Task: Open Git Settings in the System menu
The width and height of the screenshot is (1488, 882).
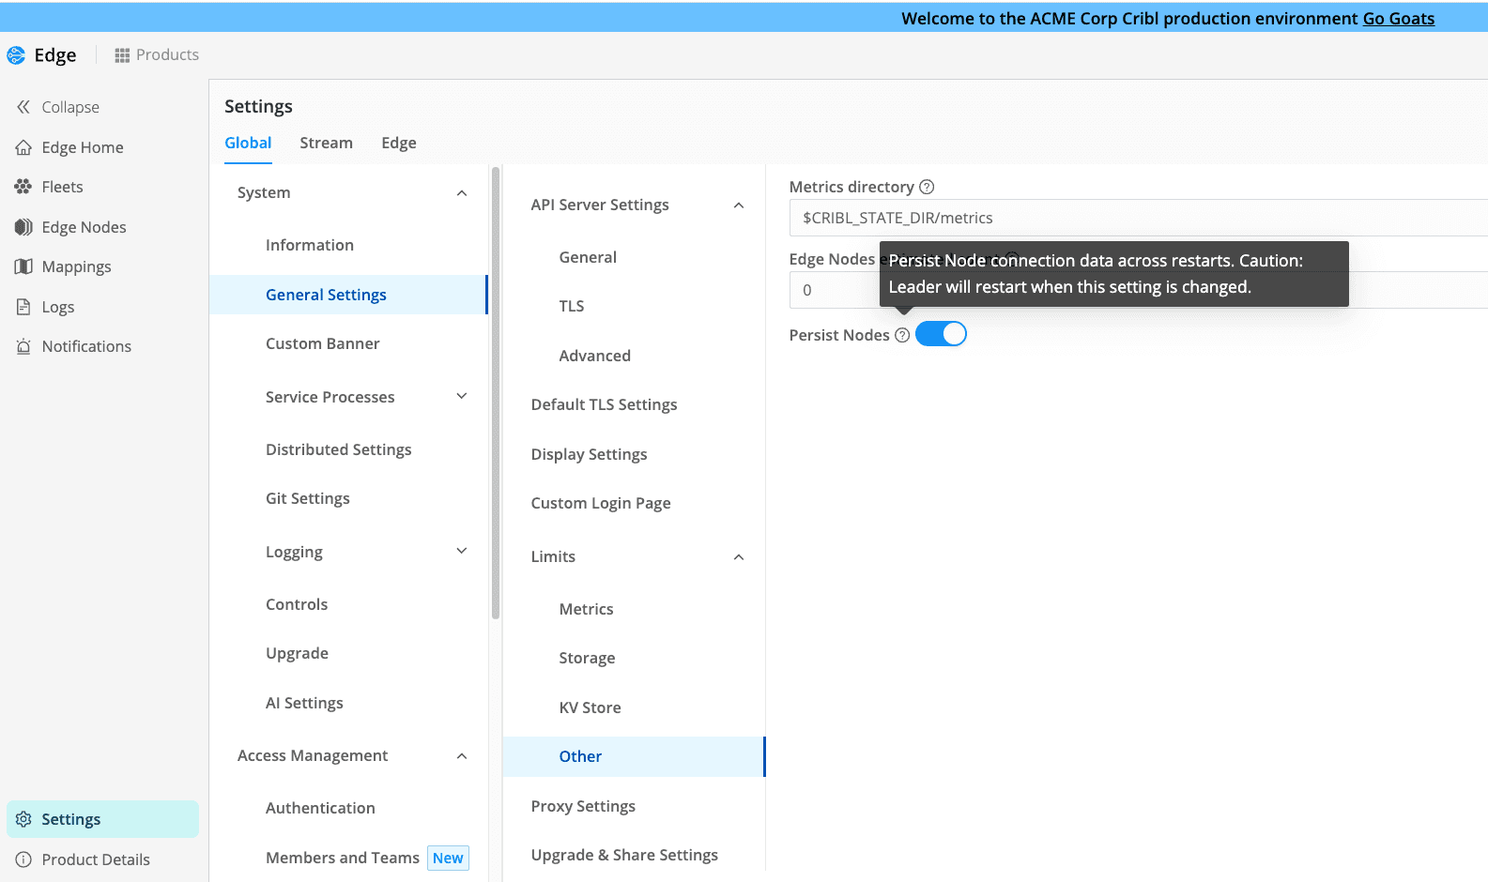Action: 307,498
